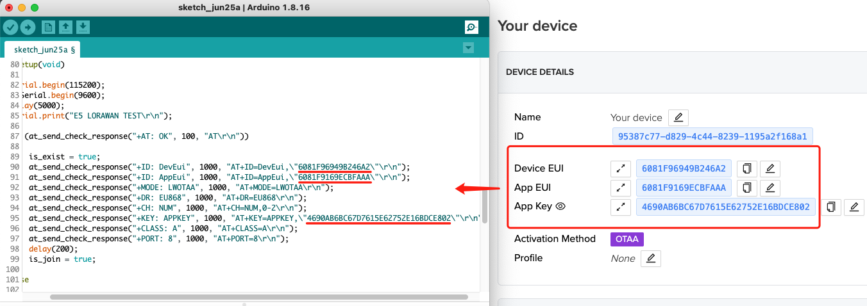Click the DevEui value in code line 90
The width and height of the screenshot is (867, 306).
pyautogui.click(x=334, y=167)
